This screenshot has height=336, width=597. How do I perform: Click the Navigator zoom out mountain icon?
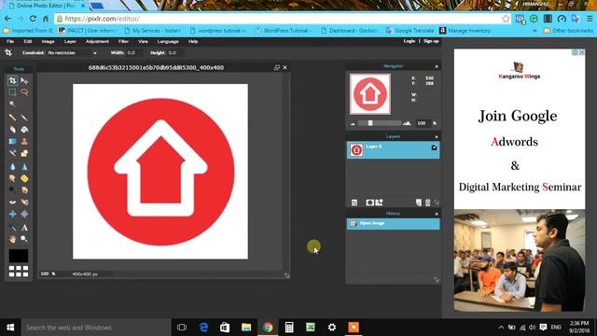click(x=353, y=123)
